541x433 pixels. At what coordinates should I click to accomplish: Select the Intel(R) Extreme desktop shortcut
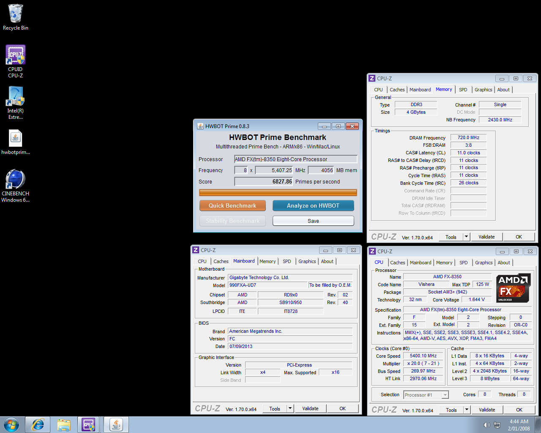coord(16,103)
